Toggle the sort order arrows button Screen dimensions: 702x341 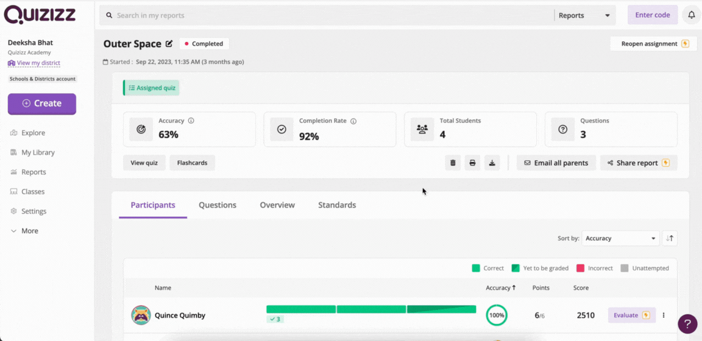pos(670,239)
